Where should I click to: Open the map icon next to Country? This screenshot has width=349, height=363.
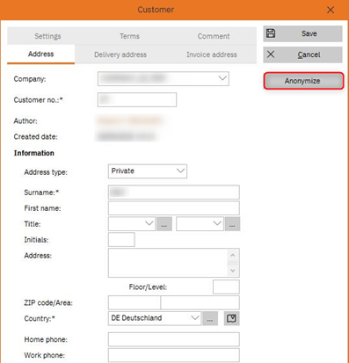click(231, 318)
